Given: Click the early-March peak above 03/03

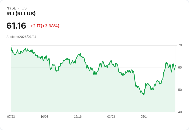Looking at the screenshot, I should coord(111,60).
